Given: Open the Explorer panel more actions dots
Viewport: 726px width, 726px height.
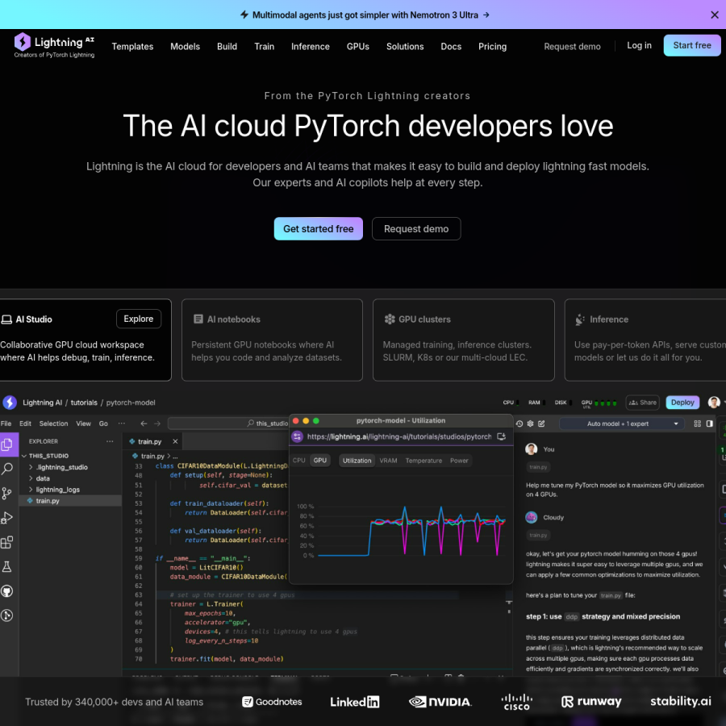Looking at the screenshot, I should (x=110, y=441).
